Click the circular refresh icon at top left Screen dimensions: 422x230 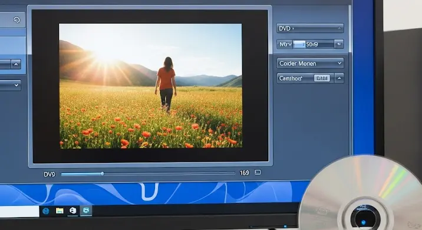click(x=17, y=20)
